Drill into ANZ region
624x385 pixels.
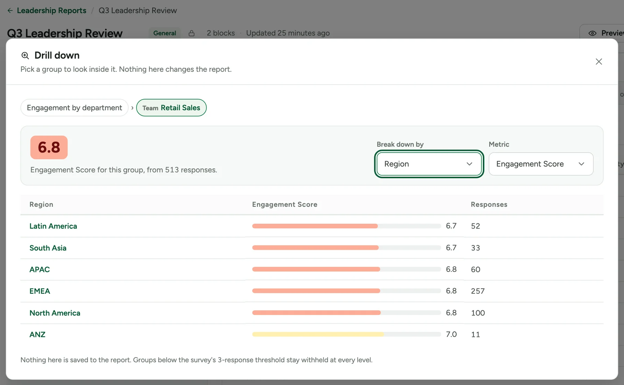tap(37, 335)
